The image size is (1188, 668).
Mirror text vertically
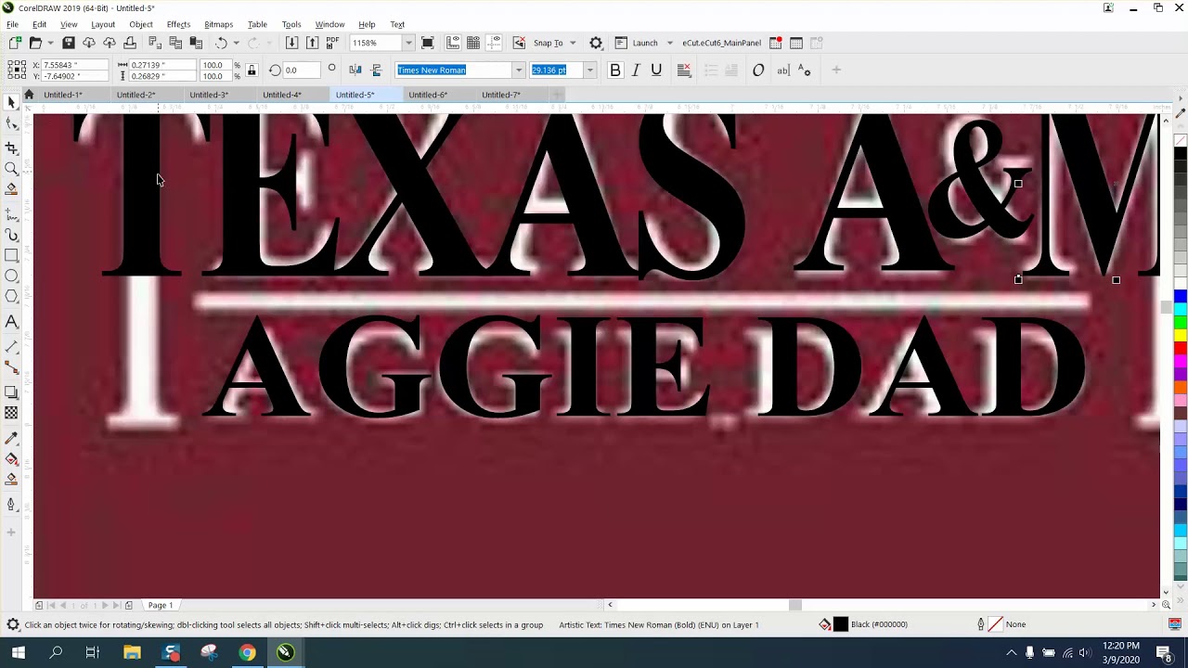376,70
